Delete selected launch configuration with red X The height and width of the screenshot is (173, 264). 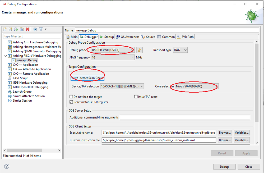pos(27,29)
